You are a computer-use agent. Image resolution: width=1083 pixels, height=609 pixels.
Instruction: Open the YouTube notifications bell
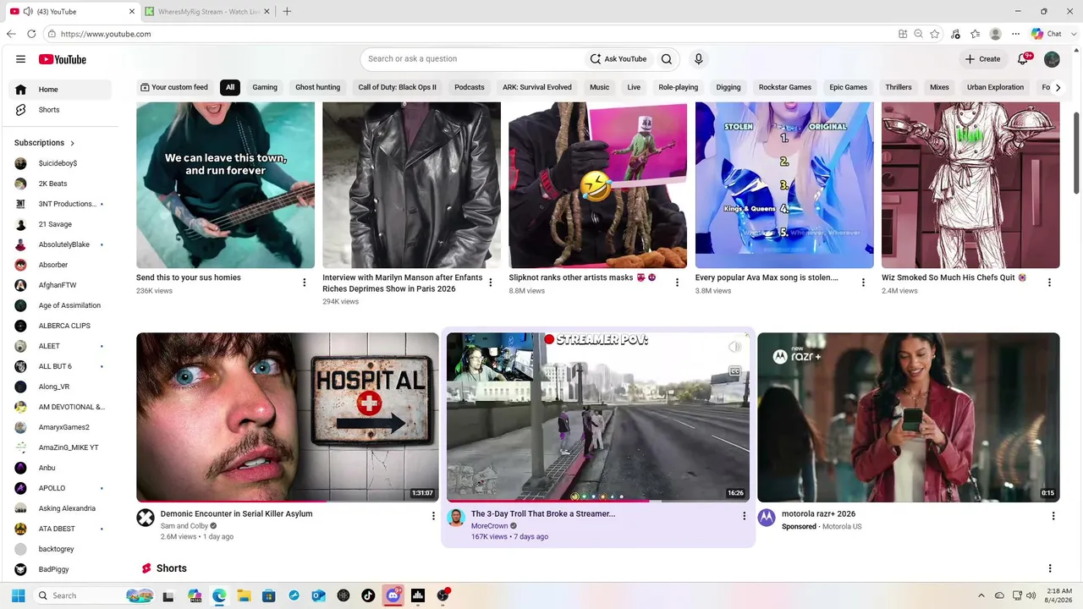coord(1023,59)
